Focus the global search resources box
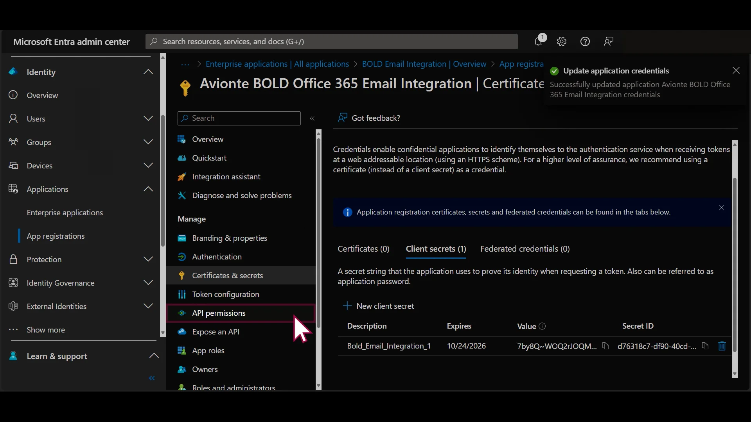The width and height of the screenshot is (751, 422). coord(332,42)
